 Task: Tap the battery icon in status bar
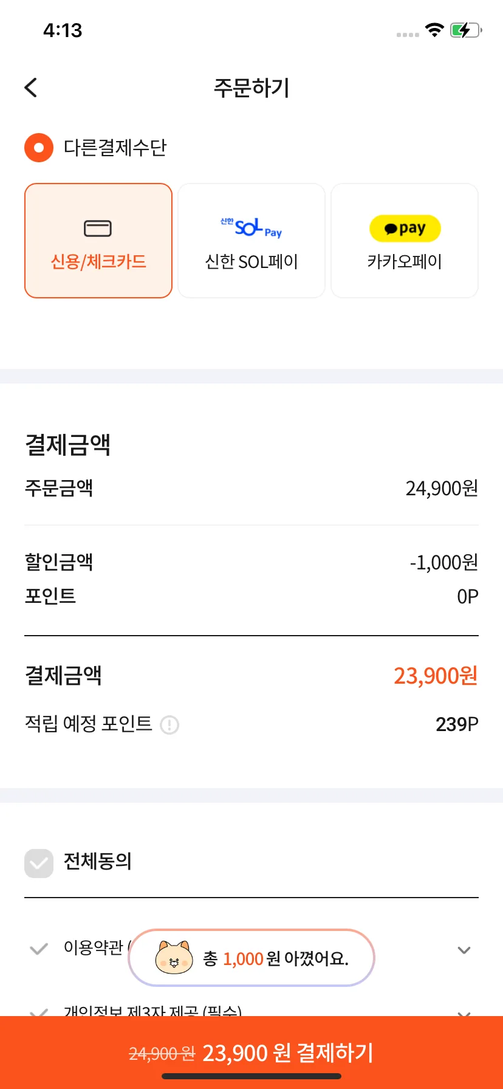click(466, 30)
